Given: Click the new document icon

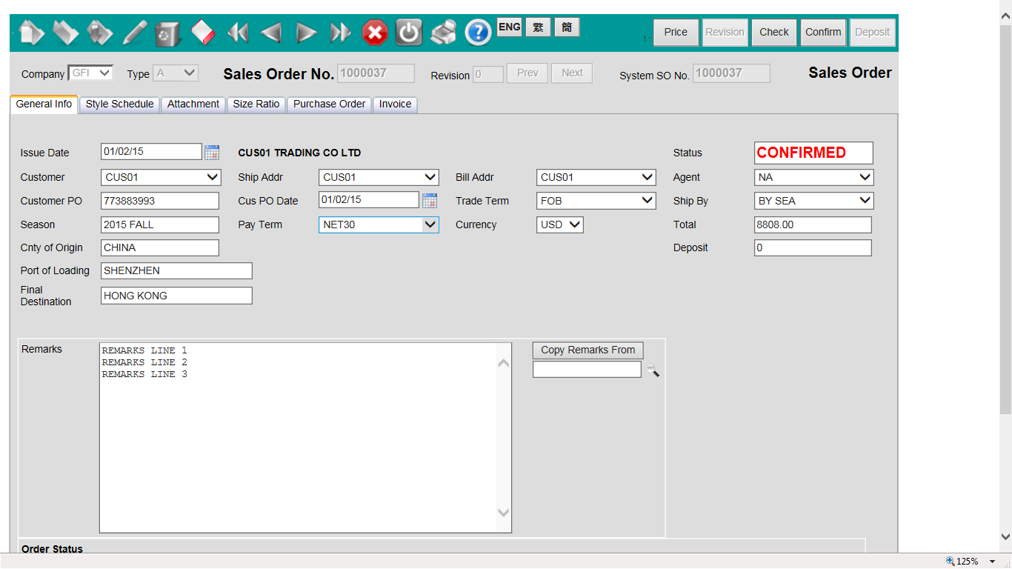Looking at the screenshot, I should (32, 33).
